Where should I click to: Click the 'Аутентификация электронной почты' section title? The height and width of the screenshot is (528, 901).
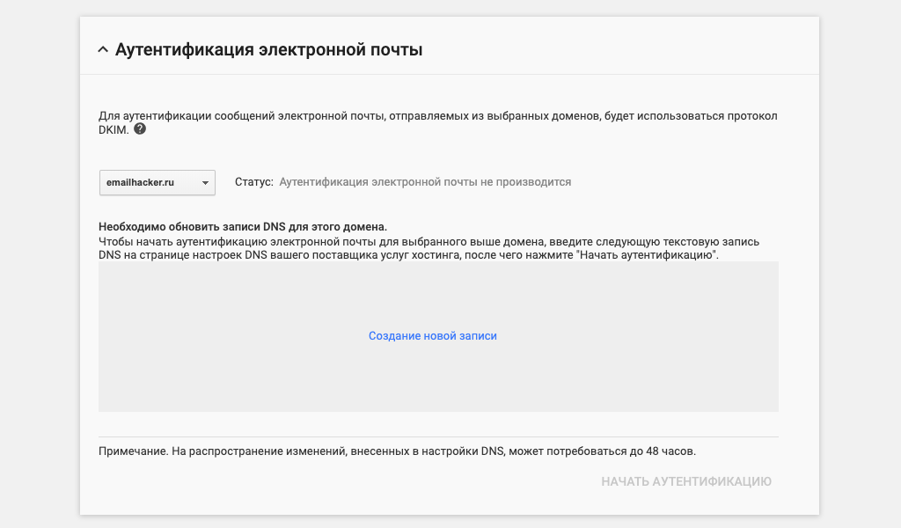click(x=268, y=50)
